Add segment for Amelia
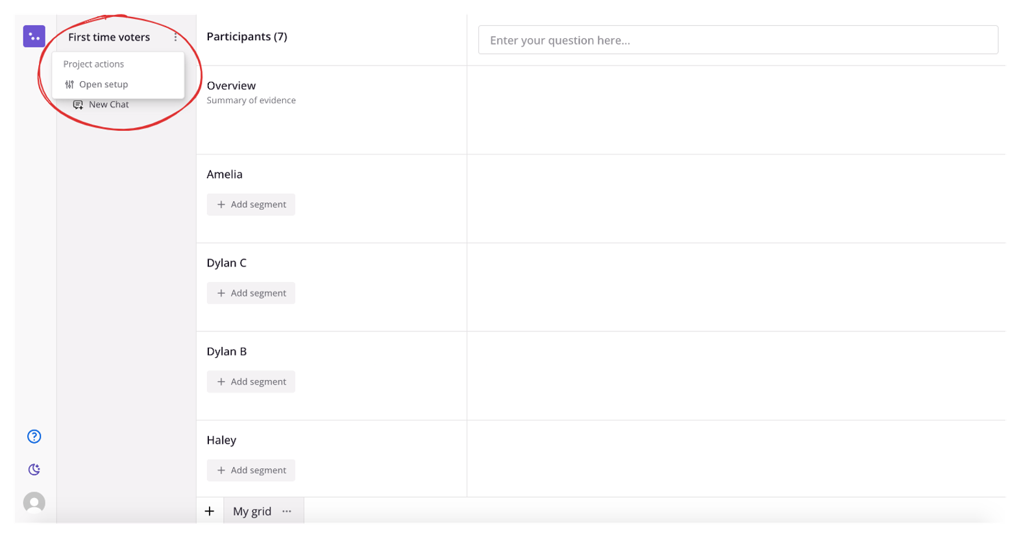Viewport: 1019px width, 537px height. [251, 204]
